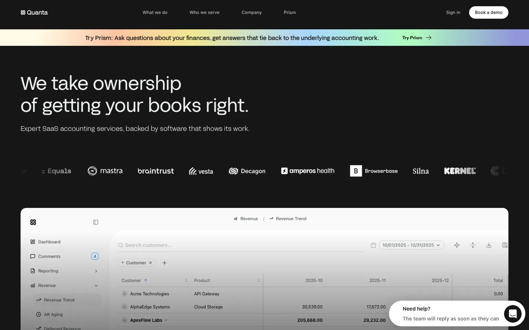This screenshot has height=330, width=529.
Task: Click the Book a demo button
Action: [x=489, y=12]
